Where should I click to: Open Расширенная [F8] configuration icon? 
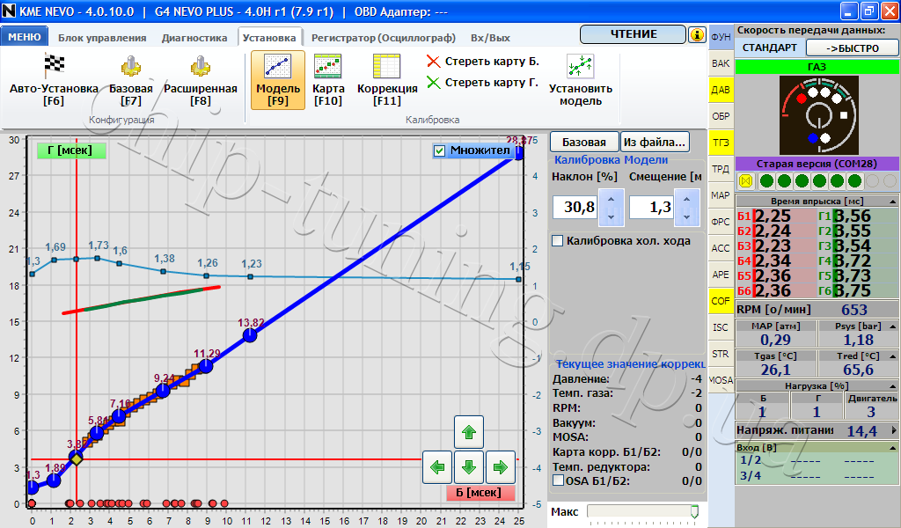coord(200,66)
